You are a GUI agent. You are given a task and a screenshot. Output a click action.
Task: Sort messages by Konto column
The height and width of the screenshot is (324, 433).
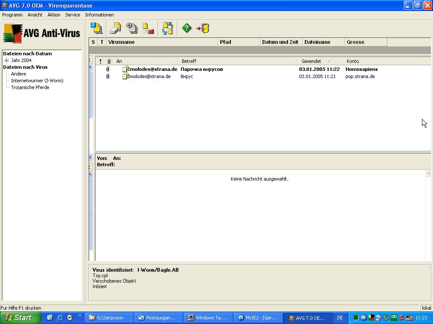tap(375, 61)
